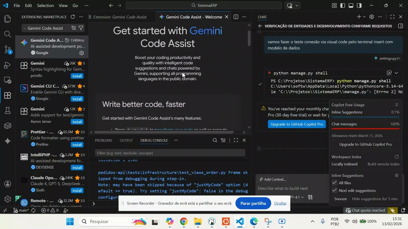Viewport: 408px width, 229px height.
Task: Customize the window layout
Action: pos(334,5)
